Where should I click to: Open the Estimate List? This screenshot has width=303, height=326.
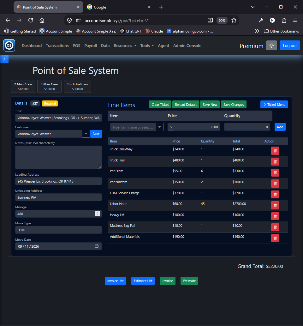point(143,281)
